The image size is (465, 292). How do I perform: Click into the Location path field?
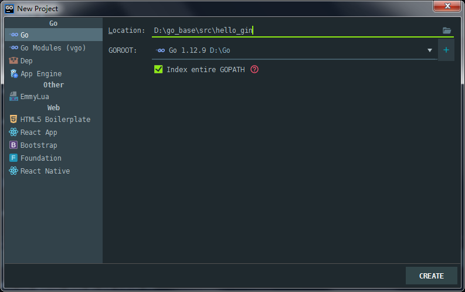(296, 30)
